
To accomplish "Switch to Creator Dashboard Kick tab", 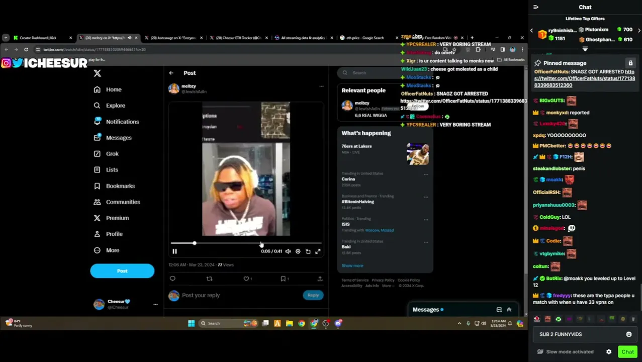I will (43, 38).
